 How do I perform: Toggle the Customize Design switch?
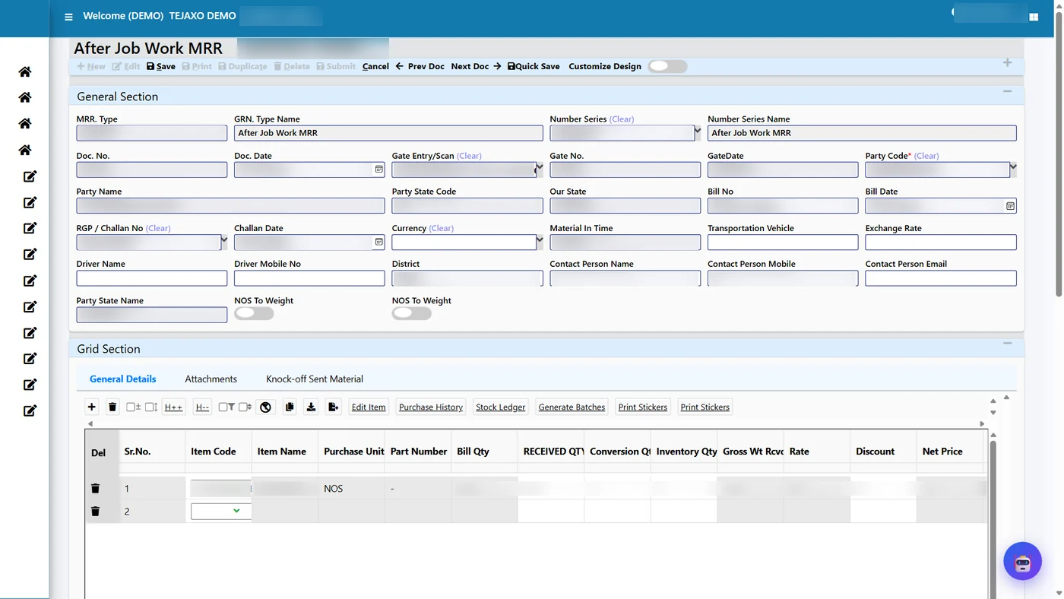667,66
